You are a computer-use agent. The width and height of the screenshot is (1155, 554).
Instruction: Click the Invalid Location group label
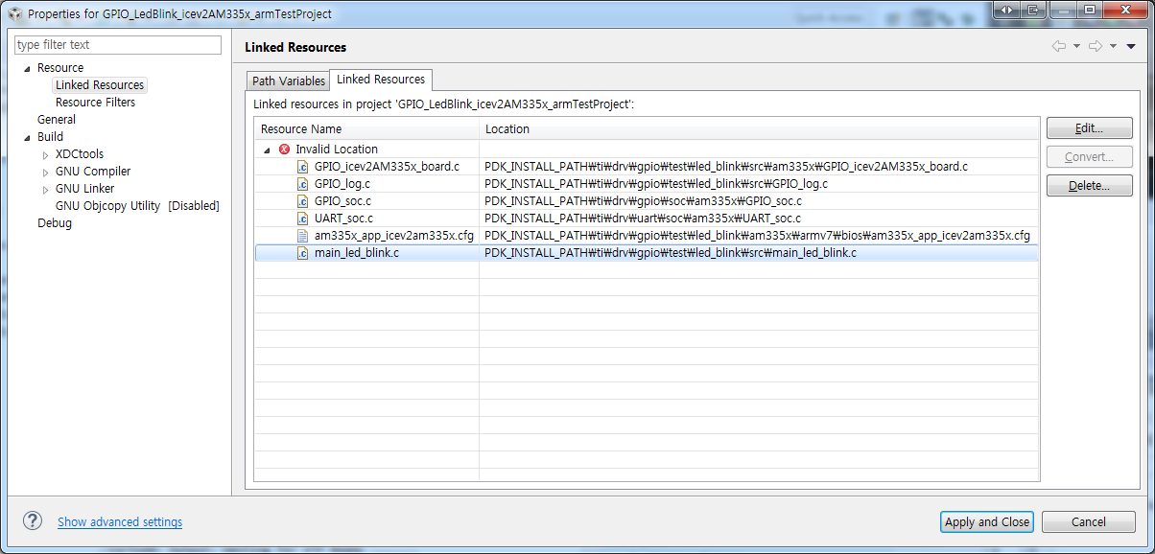pyautogui.click(x=337, y=150)
